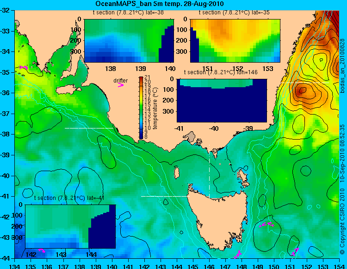Image resolution: width=347 pixels, height=269 pixels.
Task: Click the main map y-axis tick label -38
Action: pyautogui.click(x=5, y=134)
